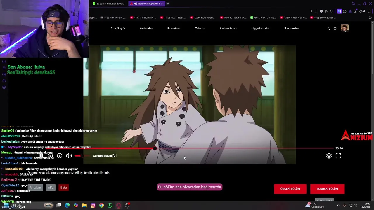Open Premium menu item
374x210 pixels.
[x=174, y=28]
